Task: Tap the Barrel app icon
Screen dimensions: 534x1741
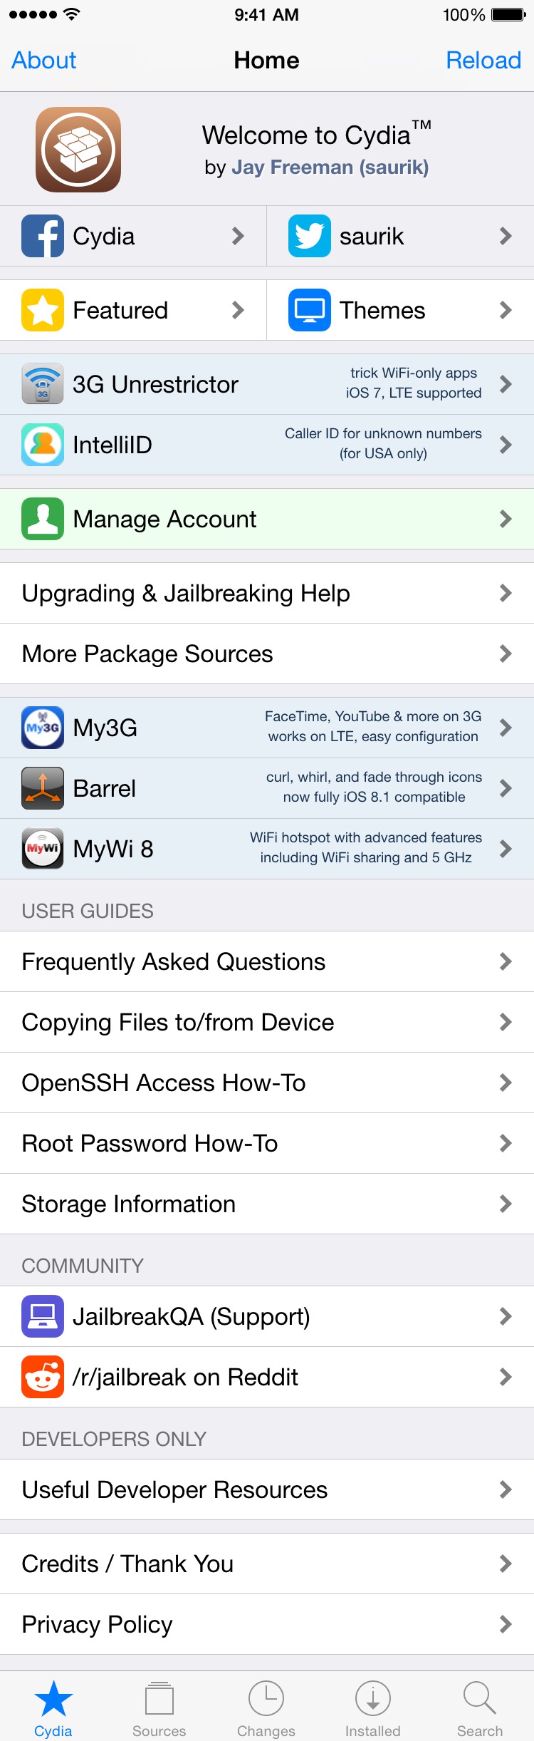Action: [x=43, y=788]
